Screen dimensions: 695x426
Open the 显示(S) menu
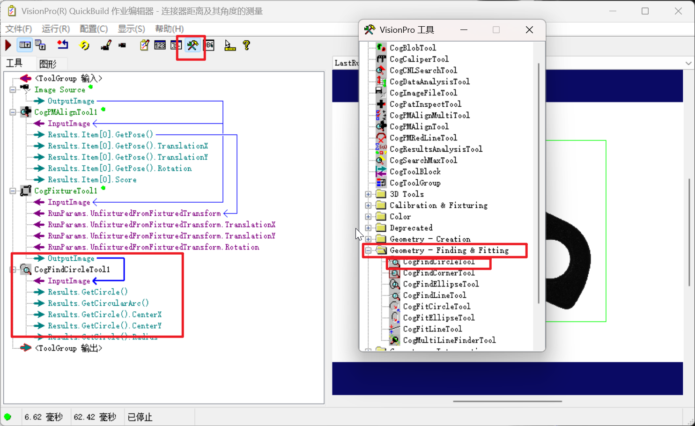pyautogui.click(x=131, y=29)
